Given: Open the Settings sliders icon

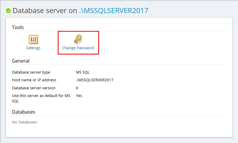Looking at the screenshot, I should (x=33, y=39).
